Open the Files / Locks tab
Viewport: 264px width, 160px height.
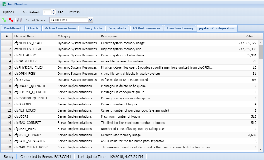coord(92,28)
